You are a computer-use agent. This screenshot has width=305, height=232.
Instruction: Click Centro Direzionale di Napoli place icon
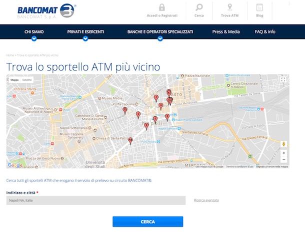228,85
